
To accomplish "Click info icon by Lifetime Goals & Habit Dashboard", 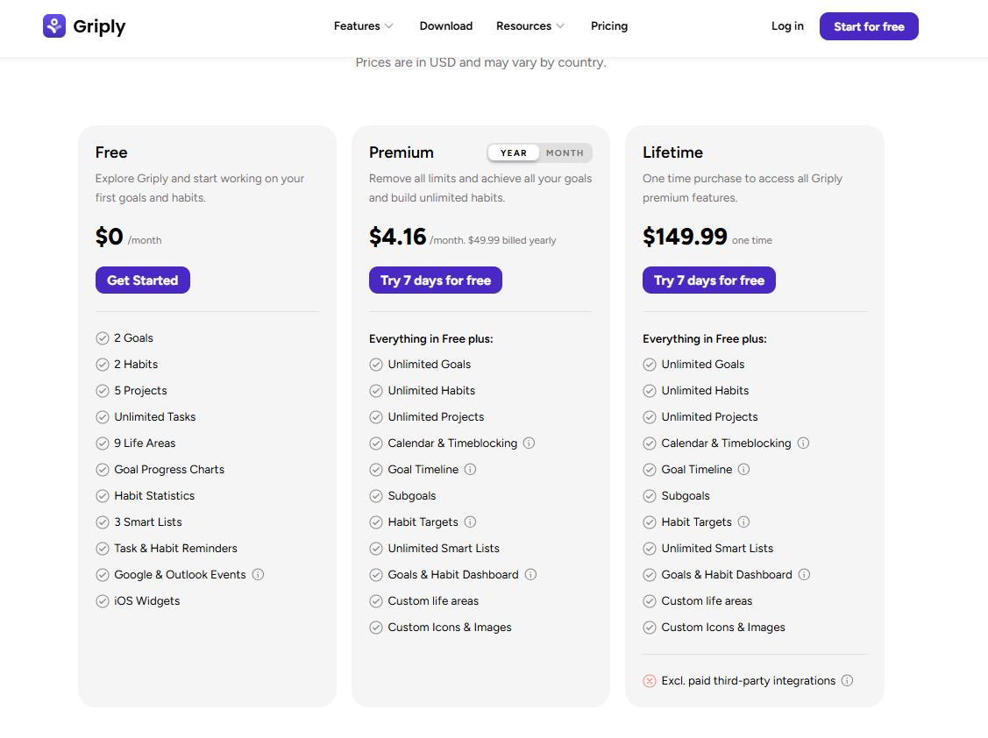I will pos(805,574).
